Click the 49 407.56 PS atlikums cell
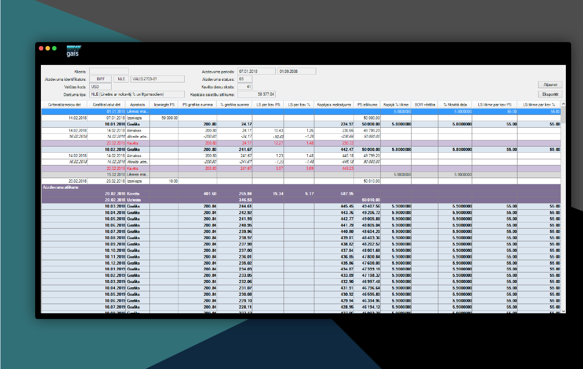The width and height of the screenshot is (583, 369). click(x=368, y=206)
